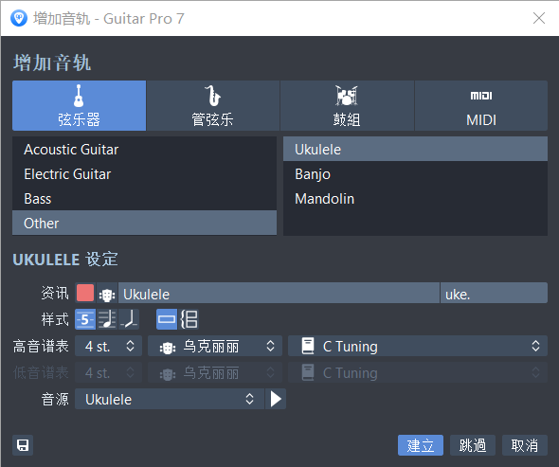Select grand staff layout icon
This screenshot has height=467, width=559.
click(x=189, y=319)
